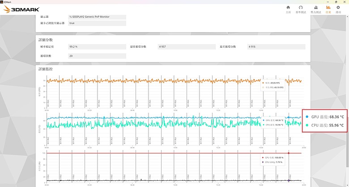This screenshot has height=187, width=349.
Task: Select the worst loop score 4 916 field
Action: pyautogui.click(x=277, y=47)
